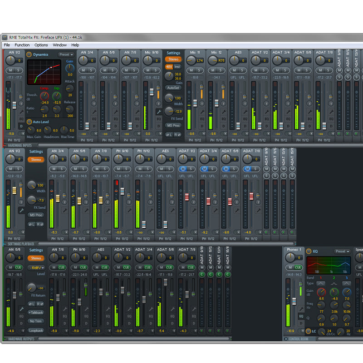The height and width of the screenshot is (363, 363).
Task: Open the Options menu
Action: (x=41, y=45)
